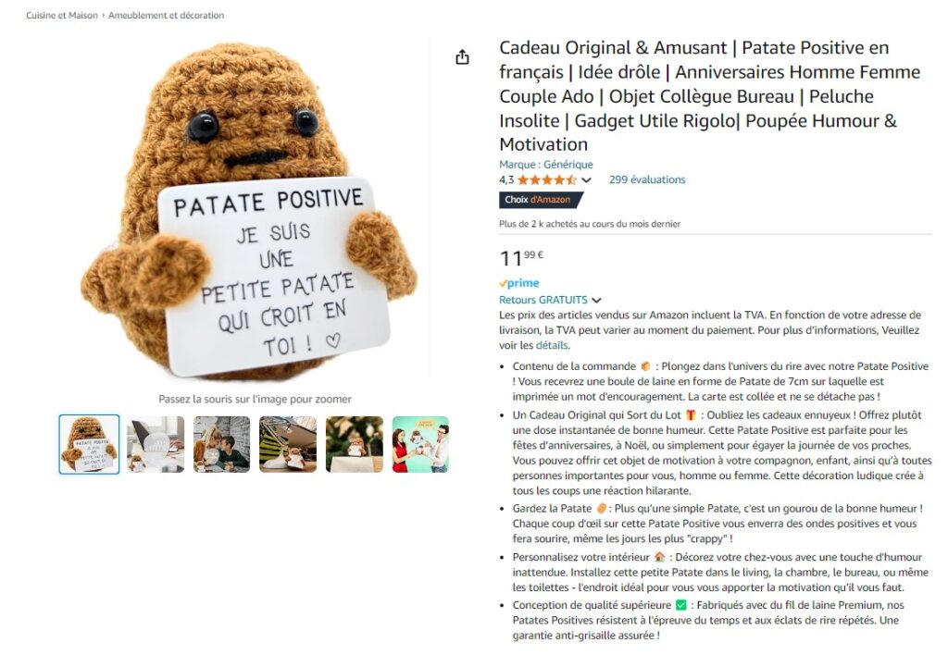948x655 pixels.
Task: Click the share icon beside product image
Action: pos(462,57)
